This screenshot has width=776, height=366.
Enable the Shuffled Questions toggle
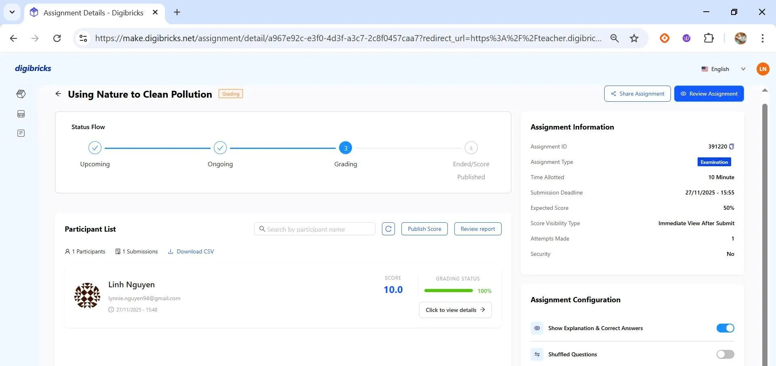(725, 354)
